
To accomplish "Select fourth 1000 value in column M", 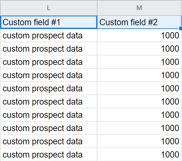I will tap(139, 75).
